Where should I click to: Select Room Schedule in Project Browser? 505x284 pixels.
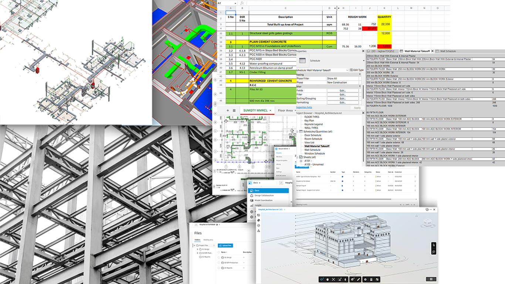tap(313, 139)
